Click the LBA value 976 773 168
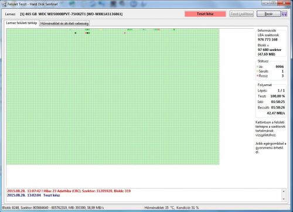This screenshot has height=212, width=293. click(267, 40)
